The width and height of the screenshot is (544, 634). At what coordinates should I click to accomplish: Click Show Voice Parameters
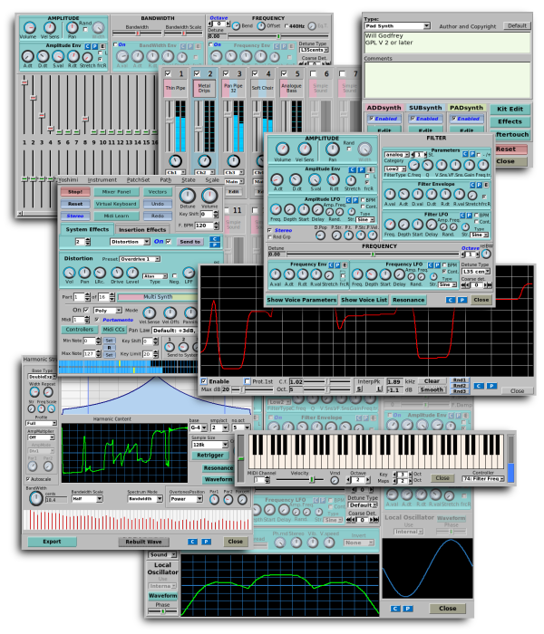302,300
